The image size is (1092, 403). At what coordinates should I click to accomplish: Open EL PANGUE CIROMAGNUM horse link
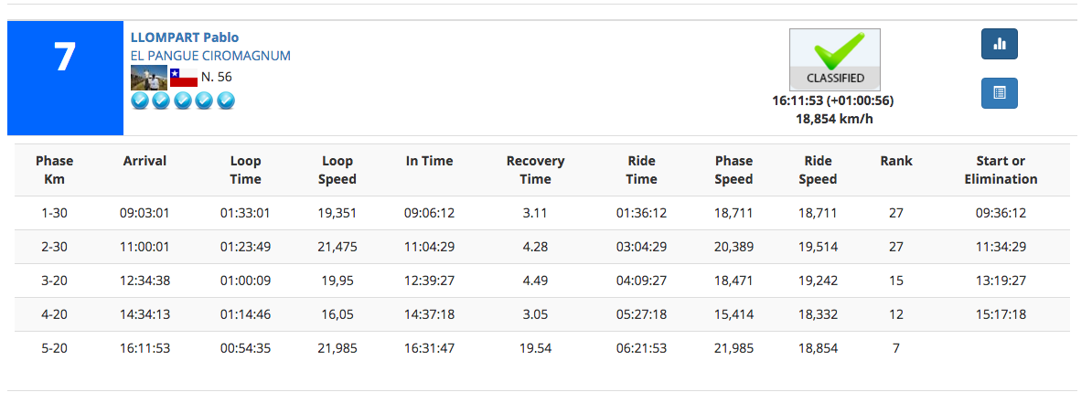(x=210, y=56)
